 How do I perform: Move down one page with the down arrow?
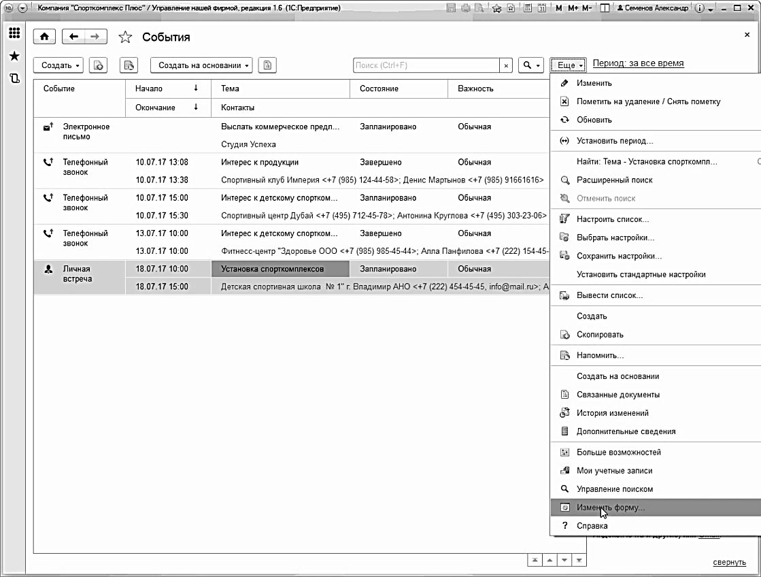tap(564, 560)
